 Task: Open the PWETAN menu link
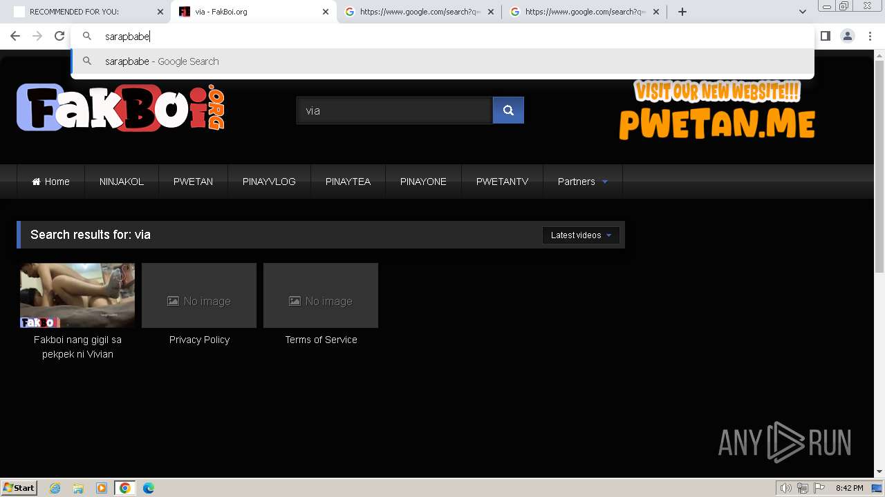coord(193,182)
